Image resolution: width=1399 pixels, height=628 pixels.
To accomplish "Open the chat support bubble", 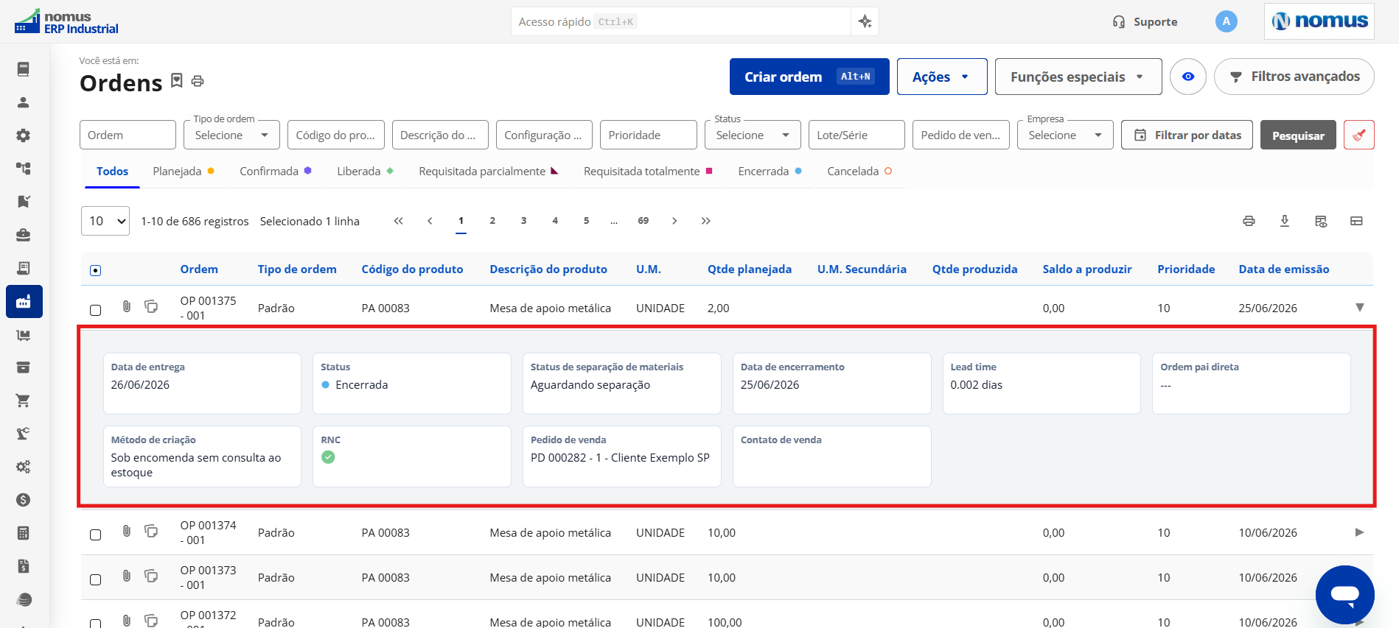I will (x=1344, y=595).
